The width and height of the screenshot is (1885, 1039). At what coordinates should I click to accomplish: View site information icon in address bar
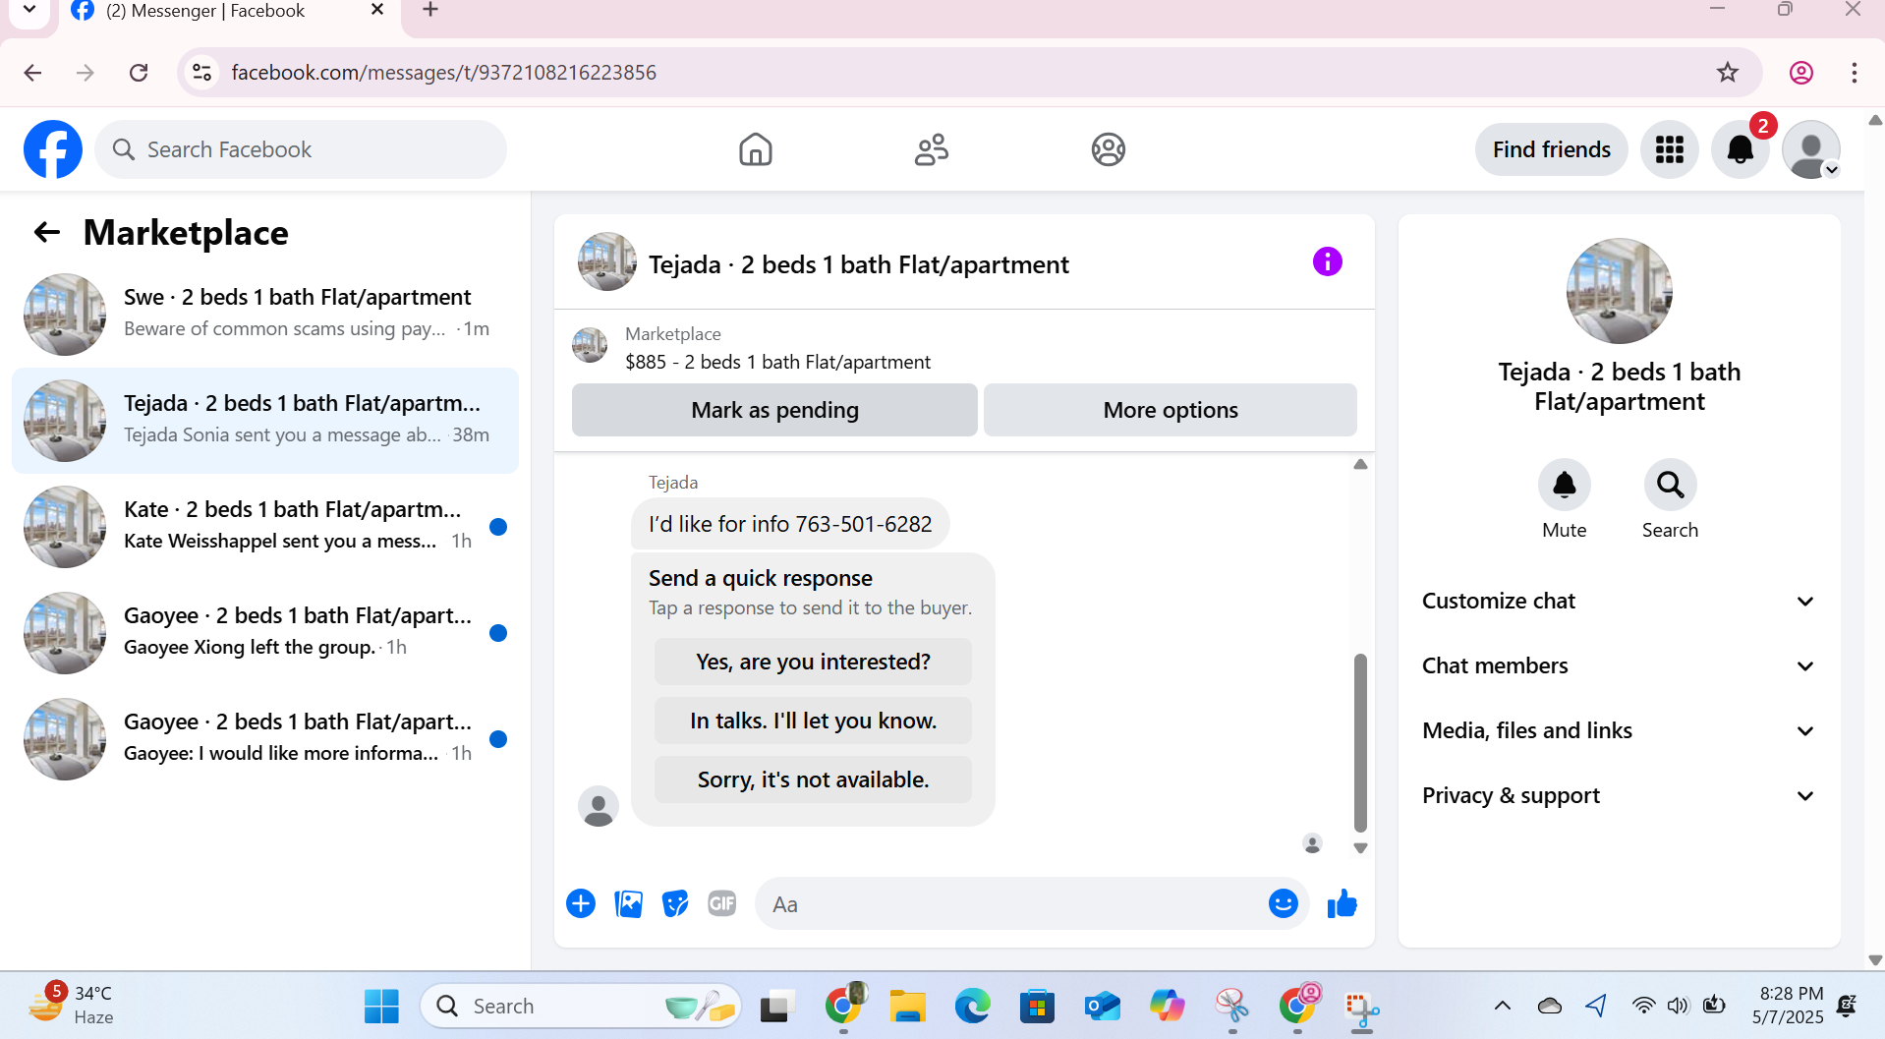201,72
